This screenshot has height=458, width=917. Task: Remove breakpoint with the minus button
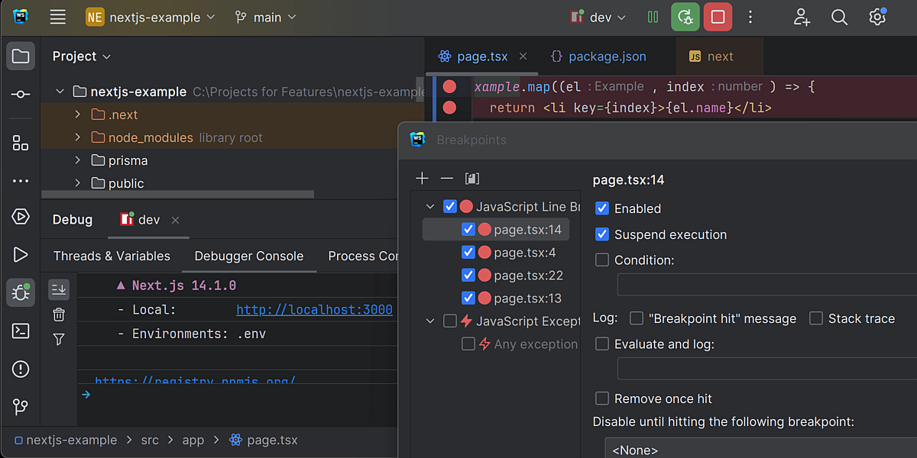(x=447, y=178)
